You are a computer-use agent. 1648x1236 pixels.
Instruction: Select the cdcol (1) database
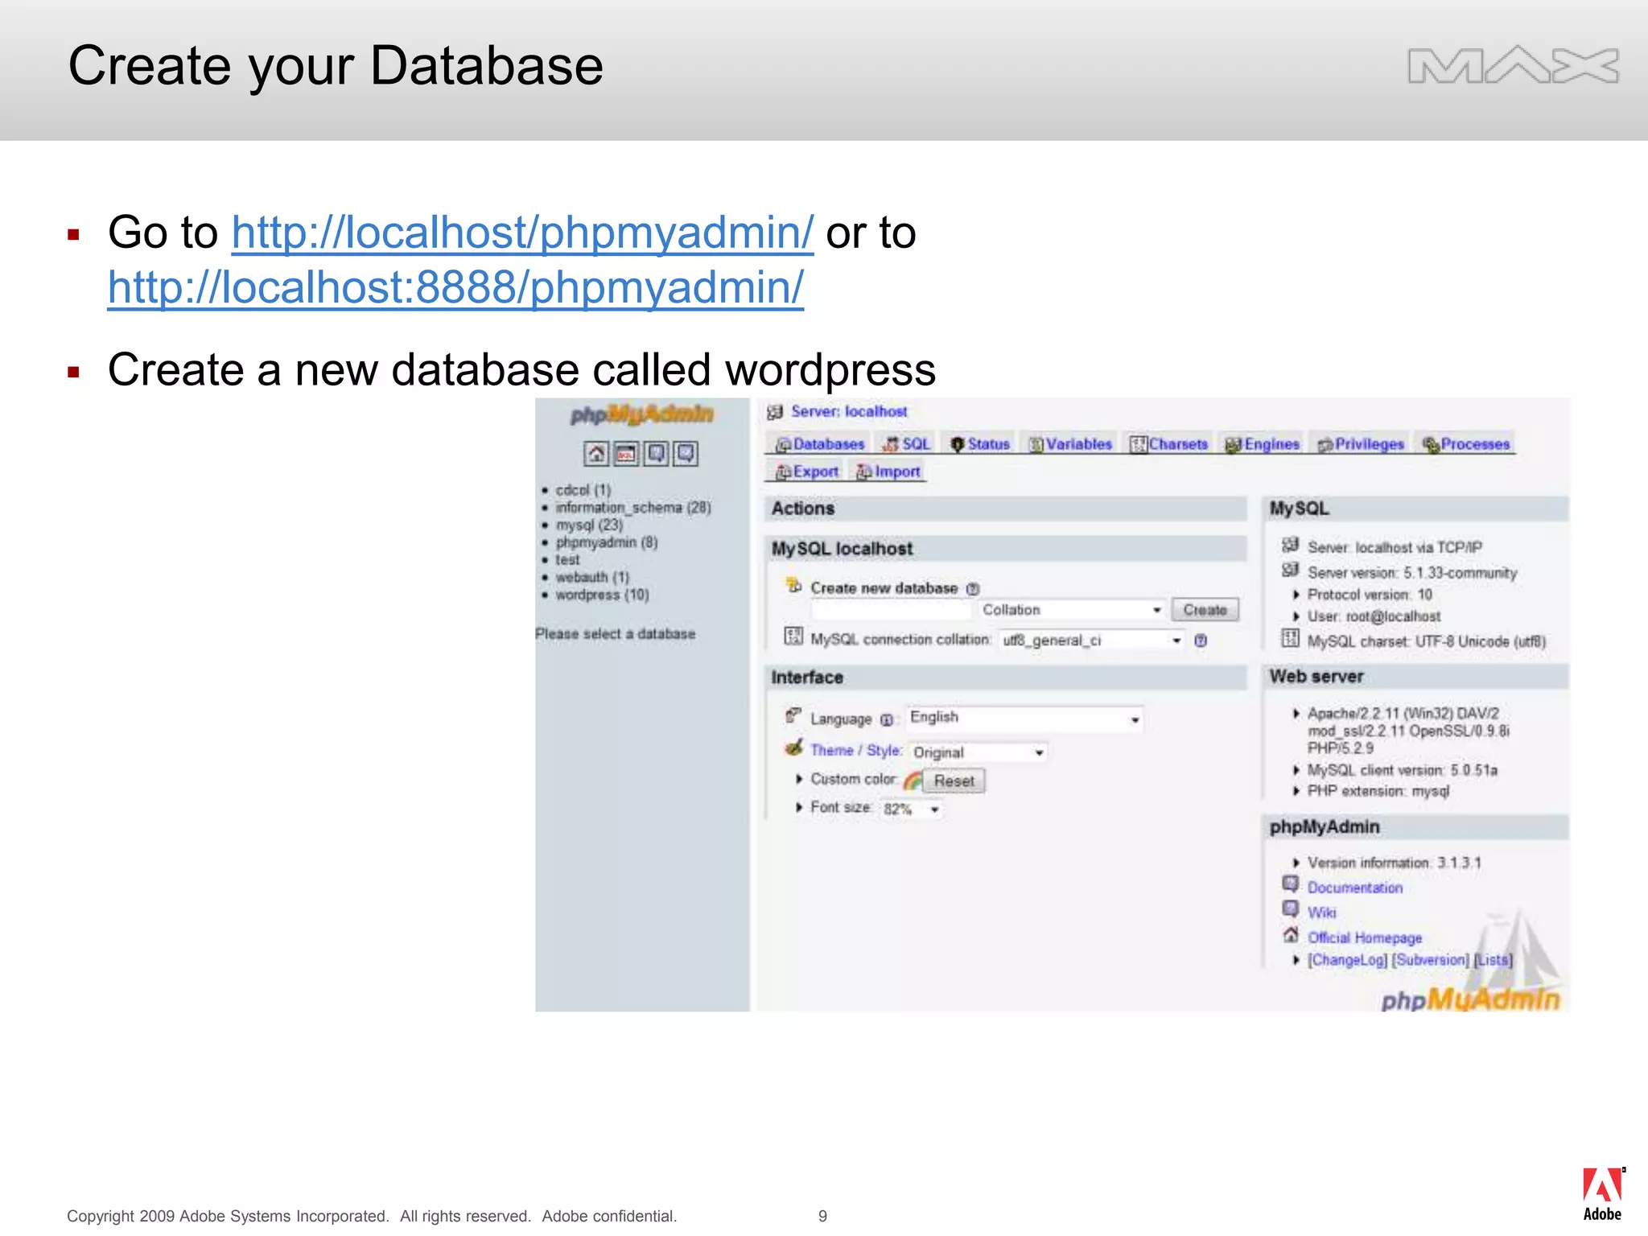coord(583,490)
